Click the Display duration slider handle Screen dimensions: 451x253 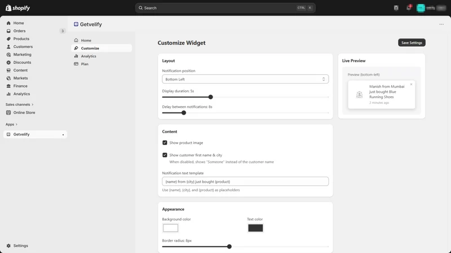(210, 97)
